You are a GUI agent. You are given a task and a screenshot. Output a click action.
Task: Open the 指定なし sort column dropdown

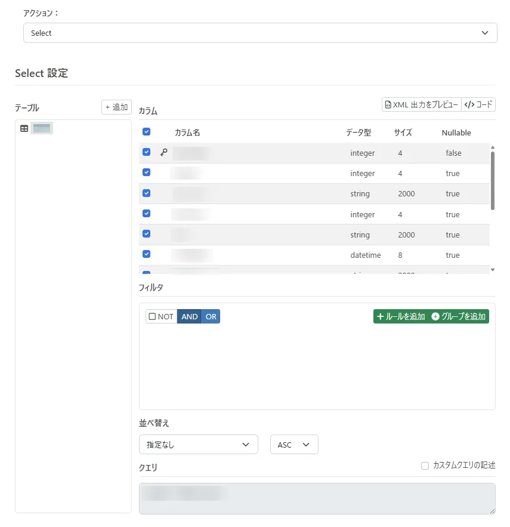pos(199,444)
